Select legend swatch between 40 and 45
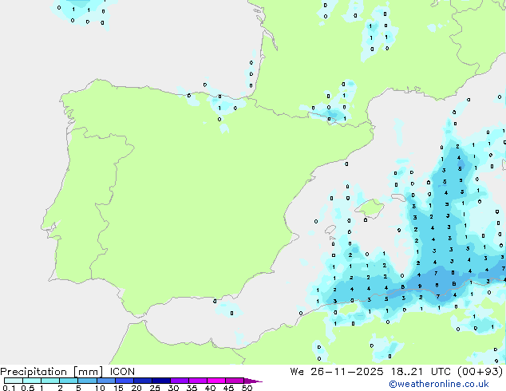 tap(216, 381)
